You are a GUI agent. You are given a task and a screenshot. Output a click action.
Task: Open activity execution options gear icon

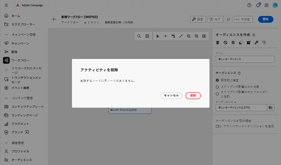click(x=256, y=42)
